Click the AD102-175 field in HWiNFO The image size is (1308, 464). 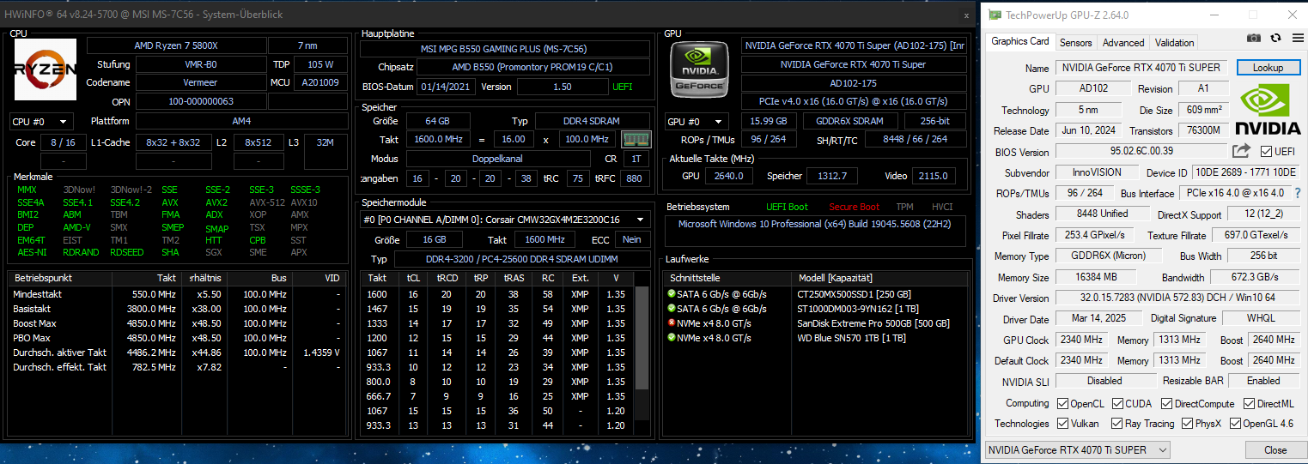[x=854, y=83]
